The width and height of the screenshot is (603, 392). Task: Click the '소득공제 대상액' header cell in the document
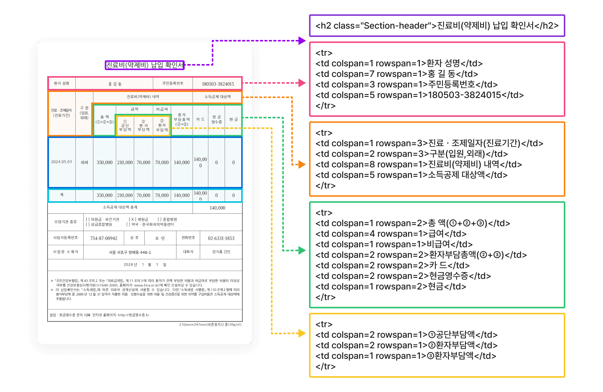pyautogui.click(x=217, y=97)
